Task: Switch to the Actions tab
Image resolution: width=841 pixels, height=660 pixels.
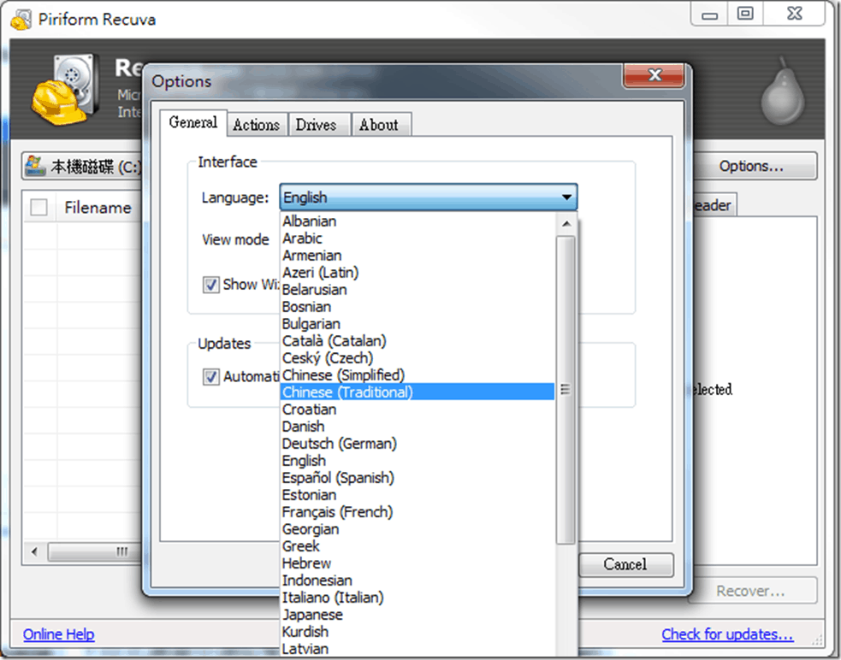Action: (257, 125)
